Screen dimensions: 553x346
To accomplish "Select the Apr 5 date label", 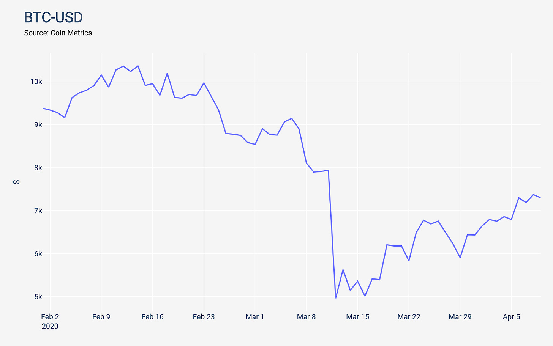I will coord(511,317).
